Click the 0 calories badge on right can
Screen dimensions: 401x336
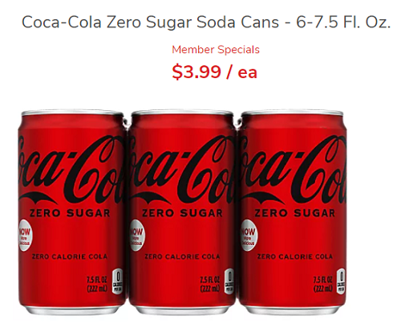coord(341,281)
